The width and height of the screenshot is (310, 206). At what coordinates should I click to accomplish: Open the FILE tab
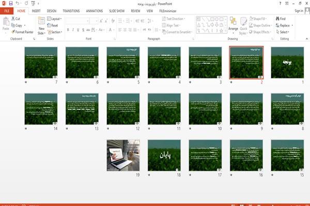(x=7, y=11)
